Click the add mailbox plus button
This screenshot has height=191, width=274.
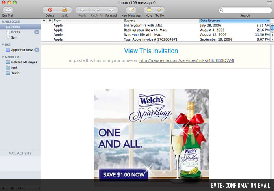click(4, 189)
